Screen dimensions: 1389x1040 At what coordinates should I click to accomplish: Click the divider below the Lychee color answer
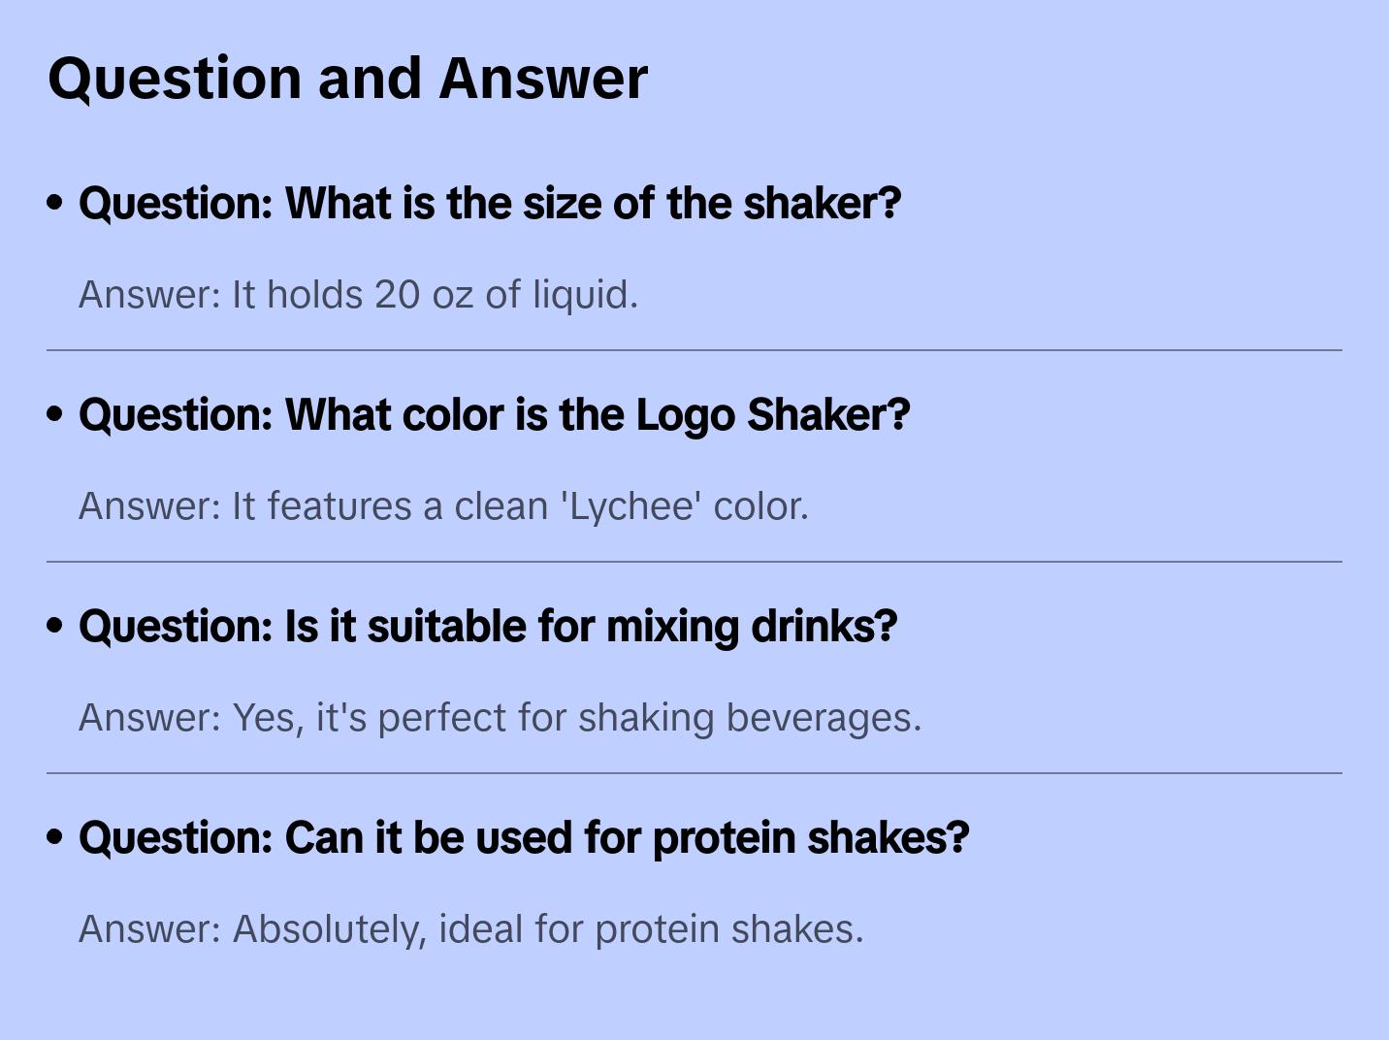[x=694, y=562]
